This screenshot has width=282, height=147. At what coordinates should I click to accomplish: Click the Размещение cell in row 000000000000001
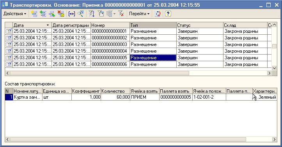point(153,31)
